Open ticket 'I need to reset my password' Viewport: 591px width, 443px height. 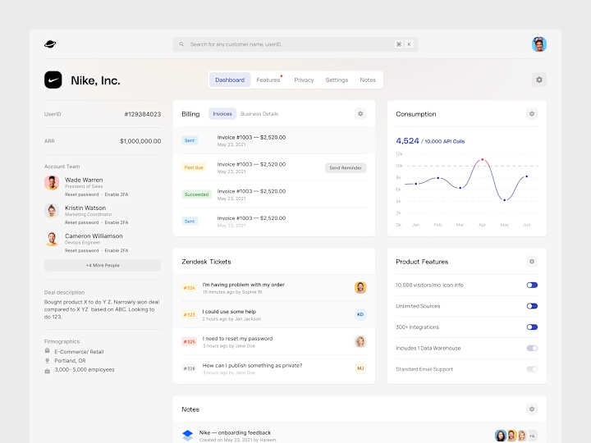(274, 341)
